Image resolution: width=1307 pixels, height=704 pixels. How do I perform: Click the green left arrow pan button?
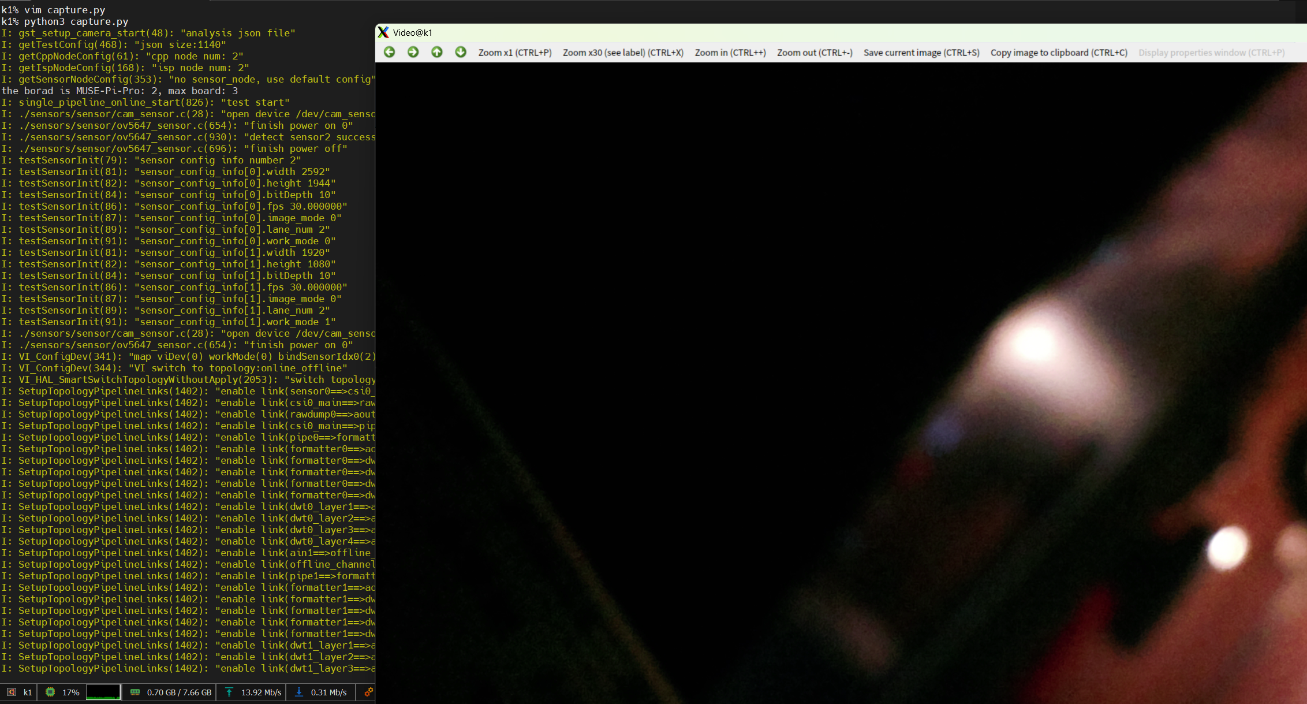click(390, 52)
